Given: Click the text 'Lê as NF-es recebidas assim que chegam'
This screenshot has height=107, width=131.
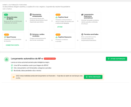Looking at the screenshot, I should tap(31, 65).
